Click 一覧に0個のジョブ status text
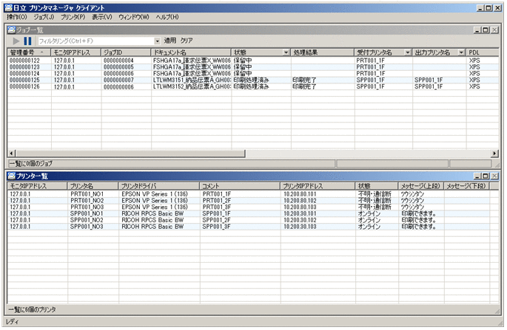This screenshot has height=330, width=507. point(30,164)
